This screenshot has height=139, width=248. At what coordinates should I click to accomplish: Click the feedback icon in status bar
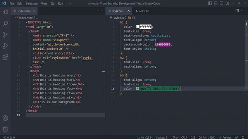tap(236, 137)
